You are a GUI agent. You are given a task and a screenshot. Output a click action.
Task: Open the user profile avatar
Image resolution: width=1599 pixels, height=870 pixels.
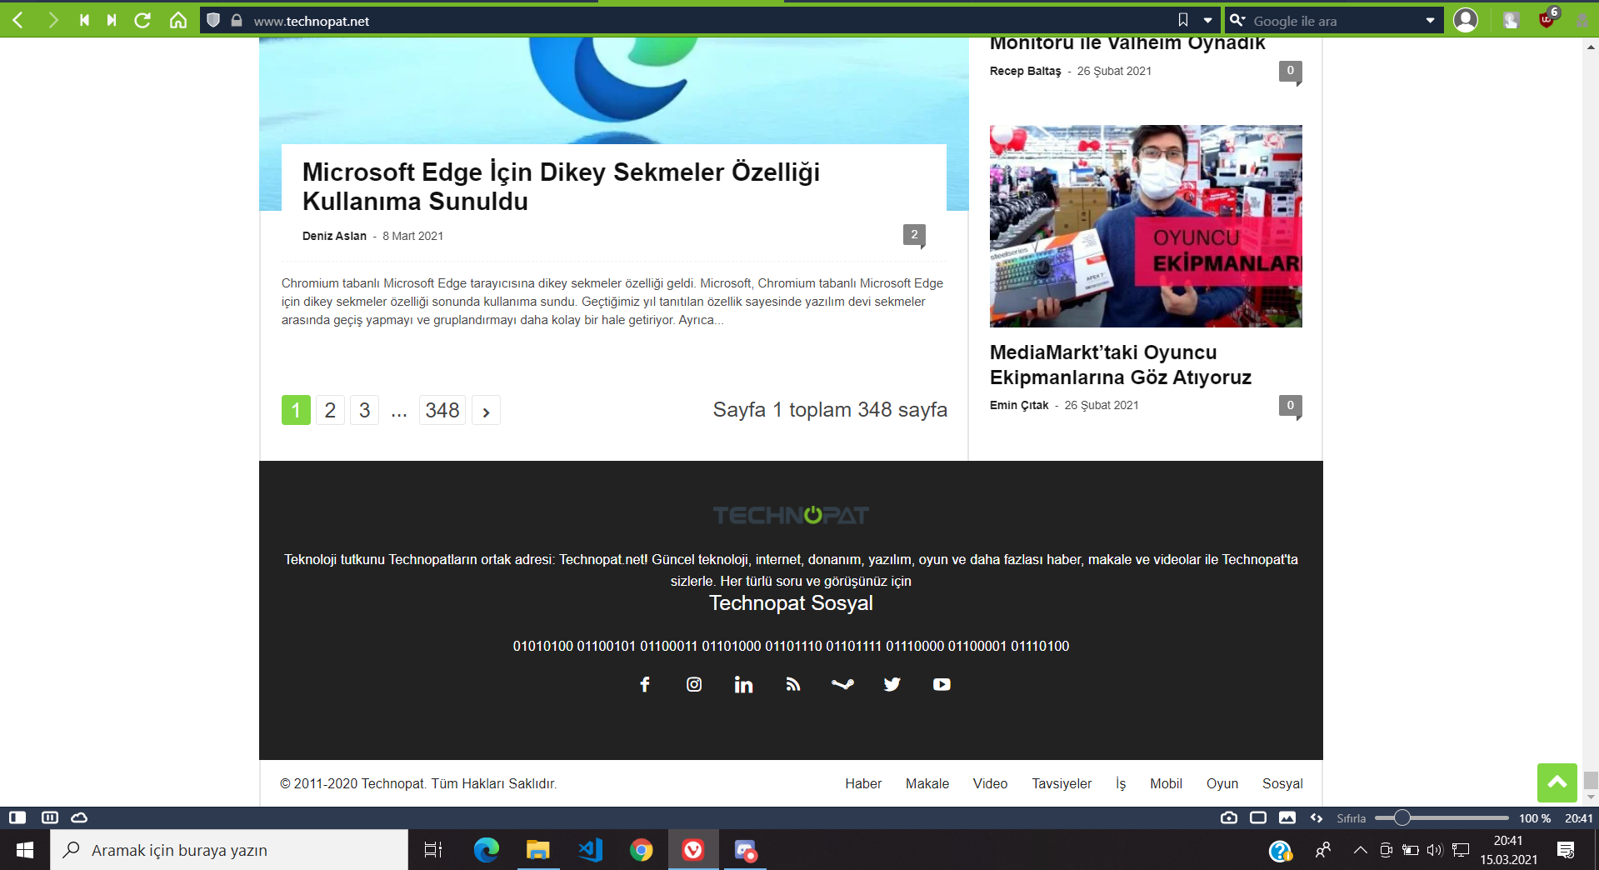coord(1466,20)
